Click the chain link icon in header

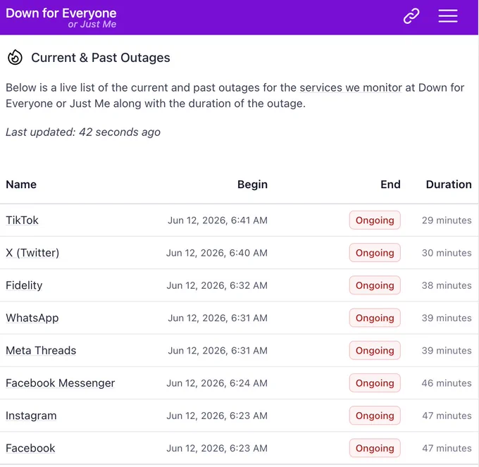(411, 16)
